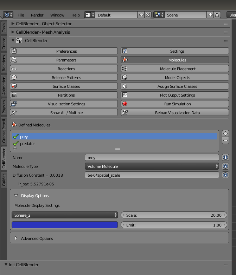Open the Info editor type selector icon
This screenshot has height=275, width=236.
(x=8, y=15)
